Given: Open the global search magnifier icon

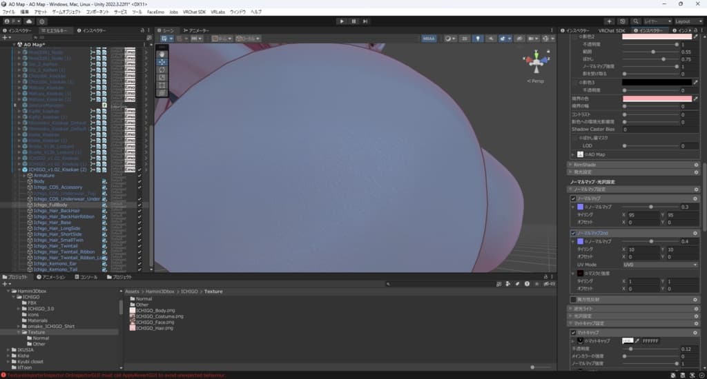Looking at the screenshot, I should click(x=635, y=21).
